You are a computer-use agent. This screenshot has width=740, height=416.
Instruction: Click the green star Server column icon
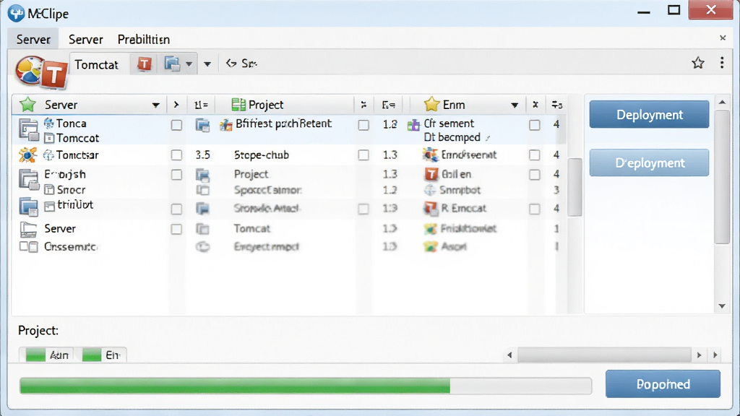coord(28,104)
